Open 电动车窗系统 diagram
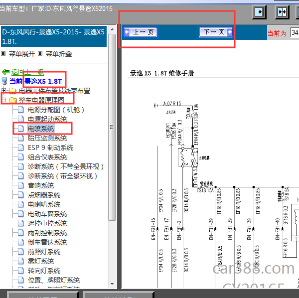This screenshot has width=299, height=298. click(x=47, y=214)
